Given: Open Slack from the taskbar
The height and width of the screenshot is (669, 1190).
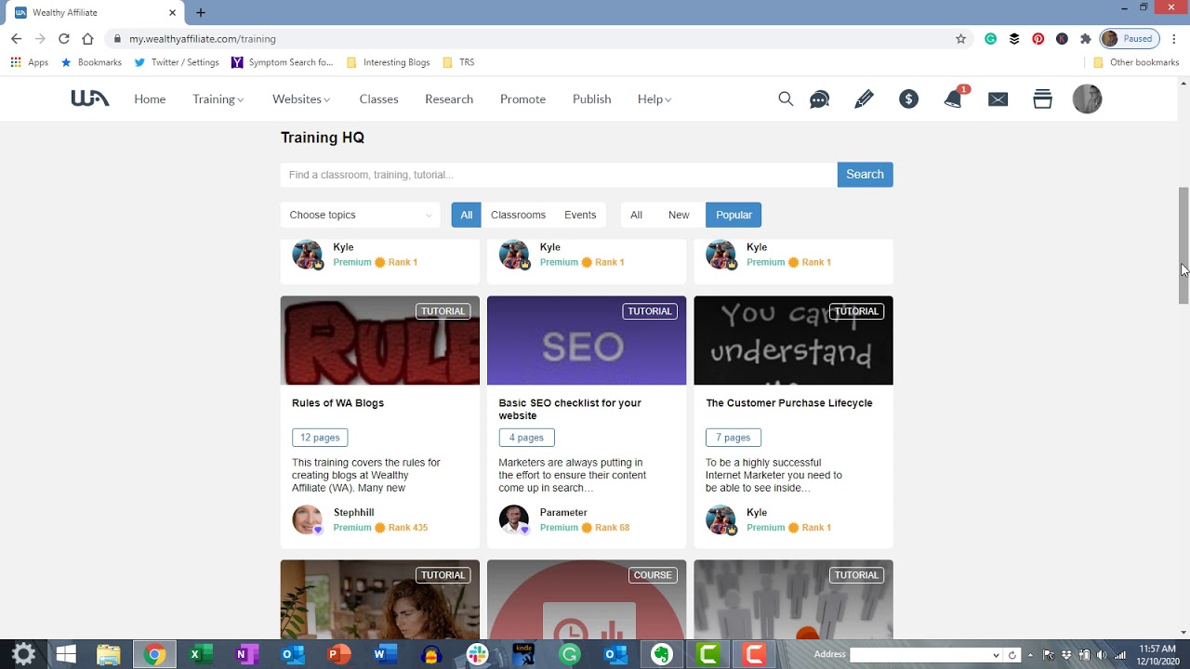Looking at the screenshot, I should tap(477, 655).
